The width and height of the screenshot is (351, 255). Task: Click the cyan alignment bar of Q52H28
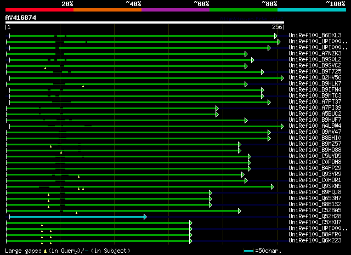point(77,217)
